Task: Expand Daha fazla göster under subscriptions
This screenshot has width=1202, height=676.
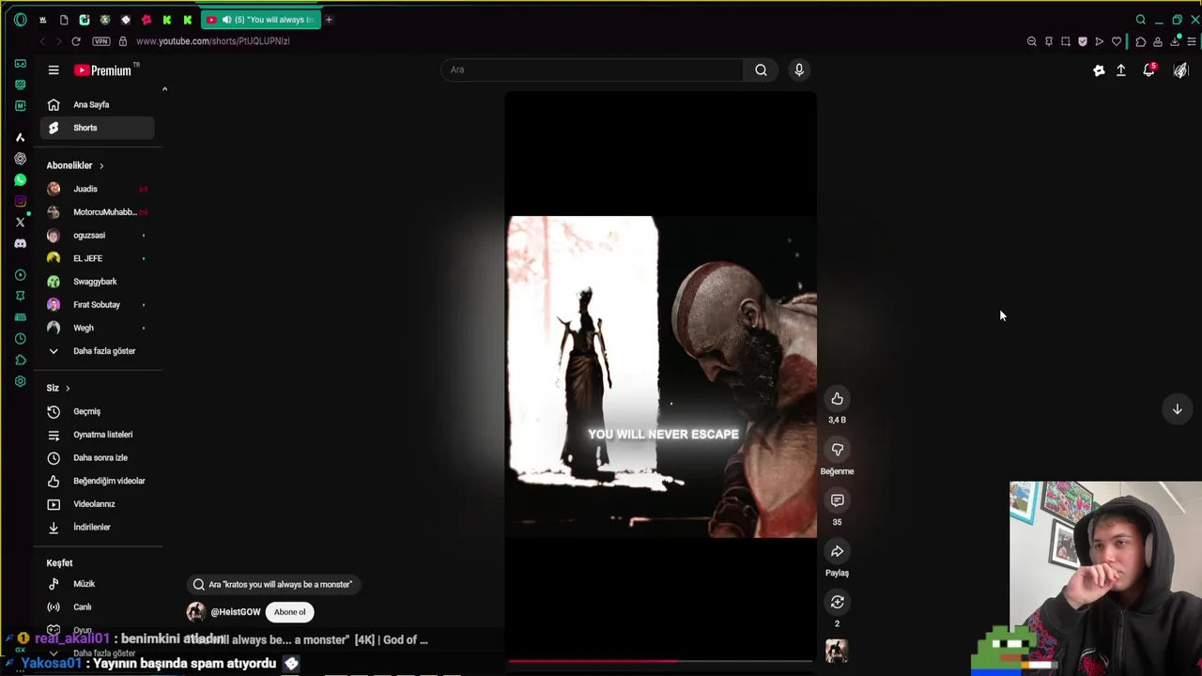Action: [98, 351]
